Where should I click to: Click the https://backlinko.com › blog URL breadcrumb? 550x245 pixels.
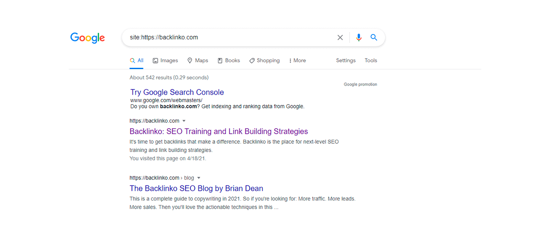162,178
